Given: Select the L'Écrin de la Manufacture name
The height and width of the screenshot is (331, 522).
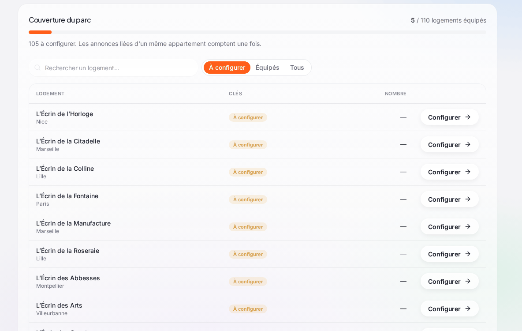Looking at the screenshot, I should point(73,223).
